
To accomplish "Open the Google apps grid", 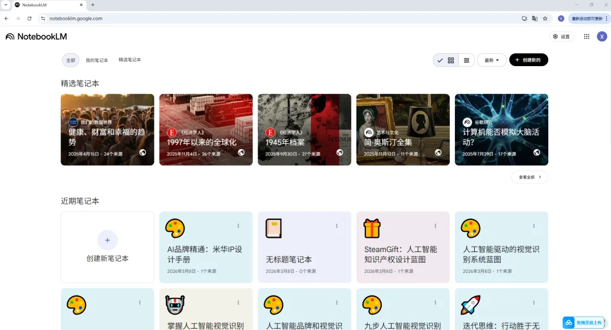I will [x=587, y=37].
